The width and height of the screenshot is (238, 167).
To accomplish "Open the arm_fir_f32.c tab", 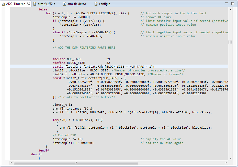I will 46,4.
